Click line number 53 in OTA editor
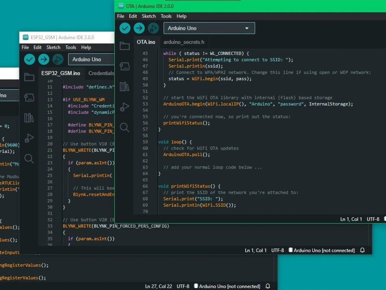Viewport: 386px width, 290px height. point(145,104)
